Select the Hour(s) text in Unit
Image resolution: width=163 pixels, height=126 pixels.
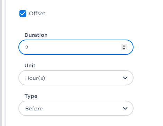(x=35, y=78)
